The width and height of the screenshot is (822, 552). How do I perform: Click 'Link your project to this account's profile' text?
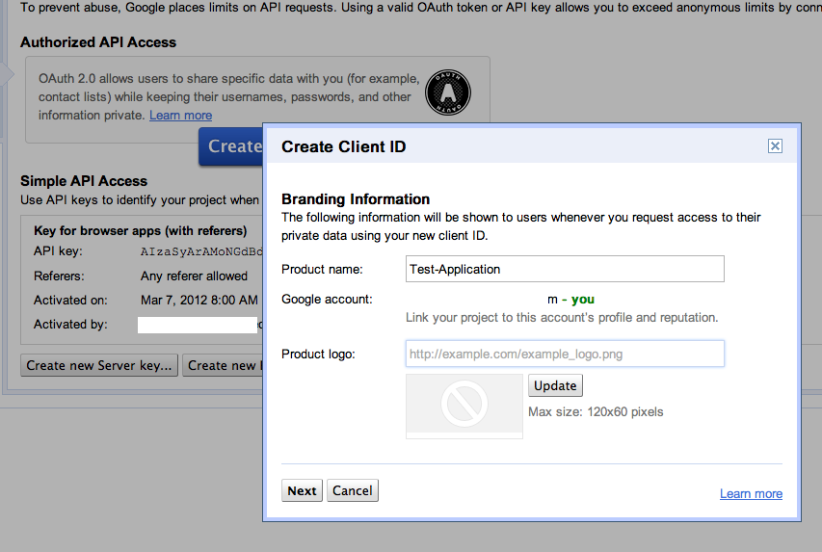click(x=562, y=318)
